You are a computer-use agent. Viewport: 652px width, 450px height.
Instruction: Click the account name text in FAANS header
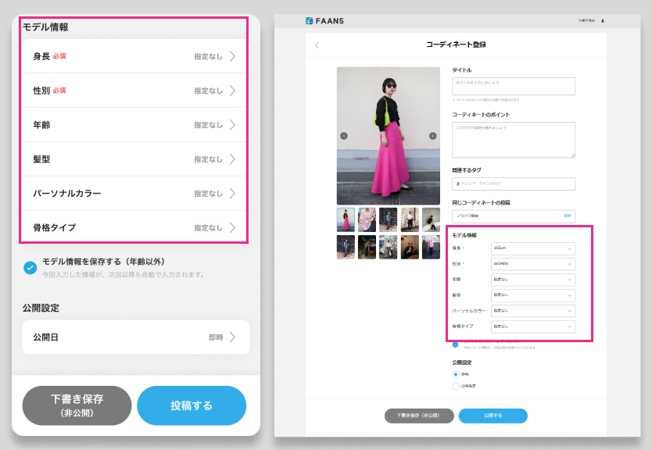[586, 20]
